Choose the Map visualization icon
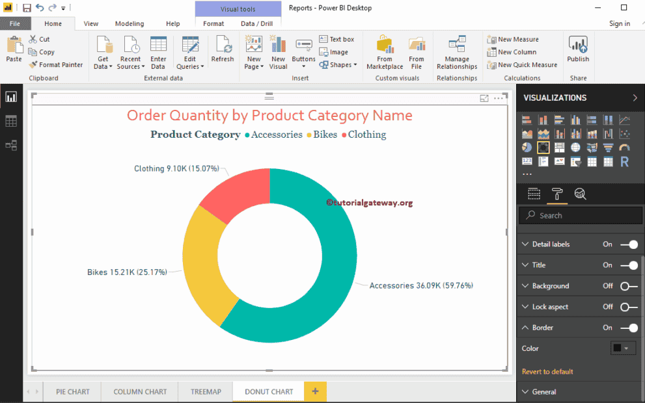 coord(577,147)
